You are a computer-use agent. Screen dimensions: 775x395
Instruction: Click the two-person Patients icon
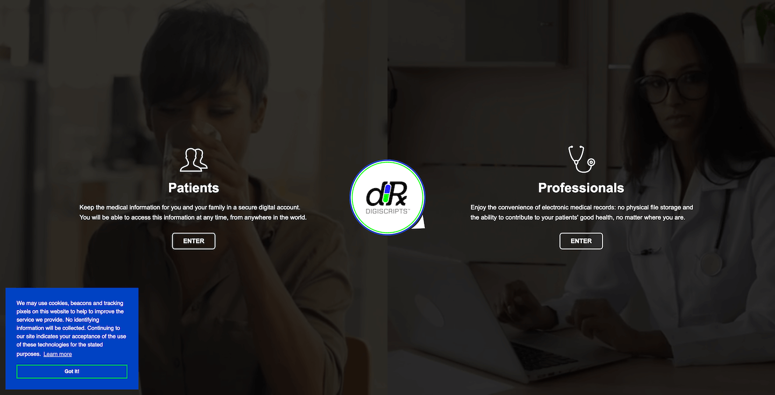[x=194, y=160]
